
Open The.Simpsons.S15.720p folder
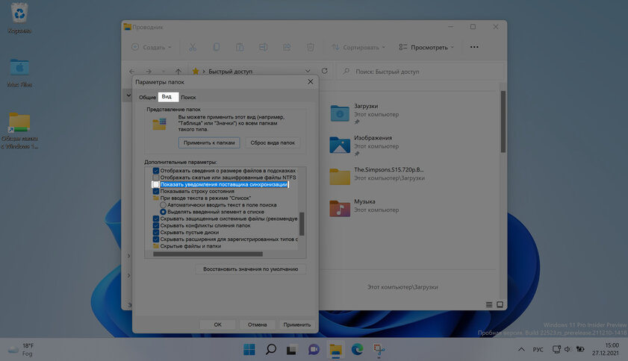(377, 177)
